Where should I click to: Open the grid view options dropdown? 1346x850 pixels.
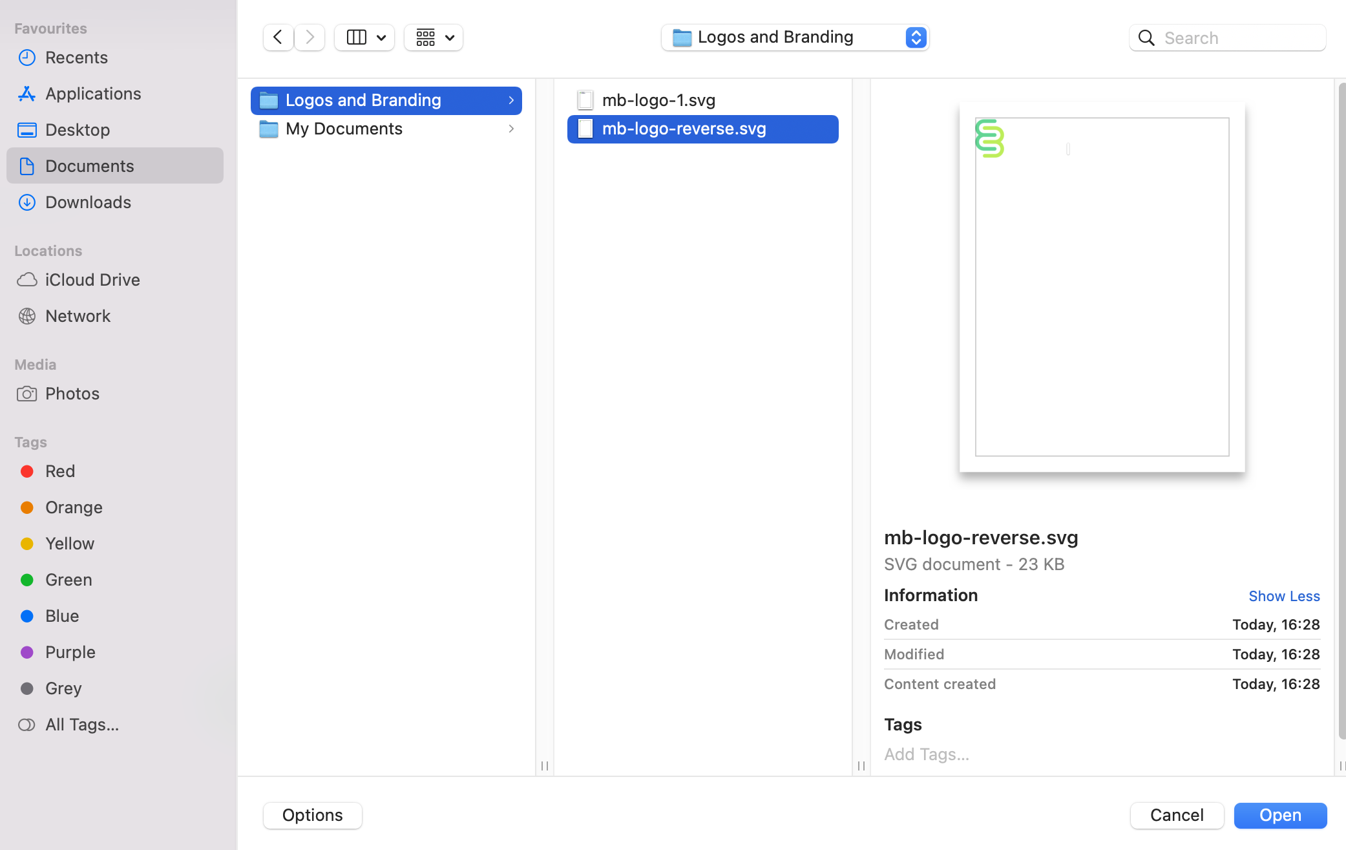point(433,37)
